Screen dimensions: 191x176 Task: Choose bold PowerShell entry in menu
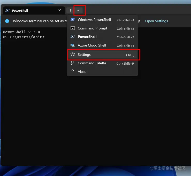pos(102,37)
